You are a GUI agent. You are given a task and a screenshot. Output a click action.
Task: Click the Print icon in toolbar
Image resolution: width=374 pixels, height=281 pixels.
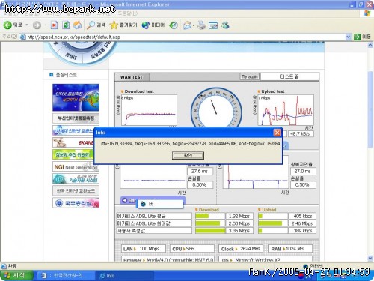tap(201, 25)
